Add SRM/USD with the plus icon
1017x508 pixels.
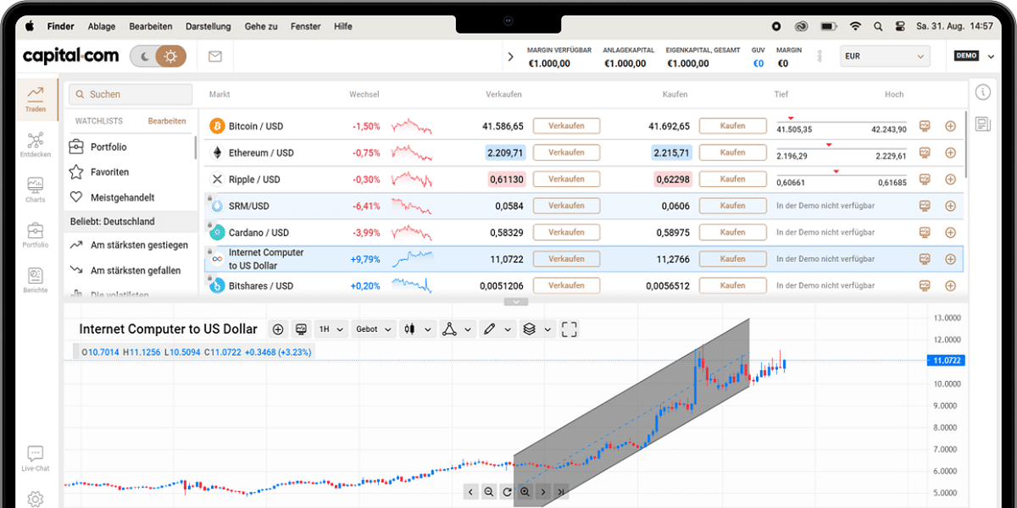click(x=950, y=206)
